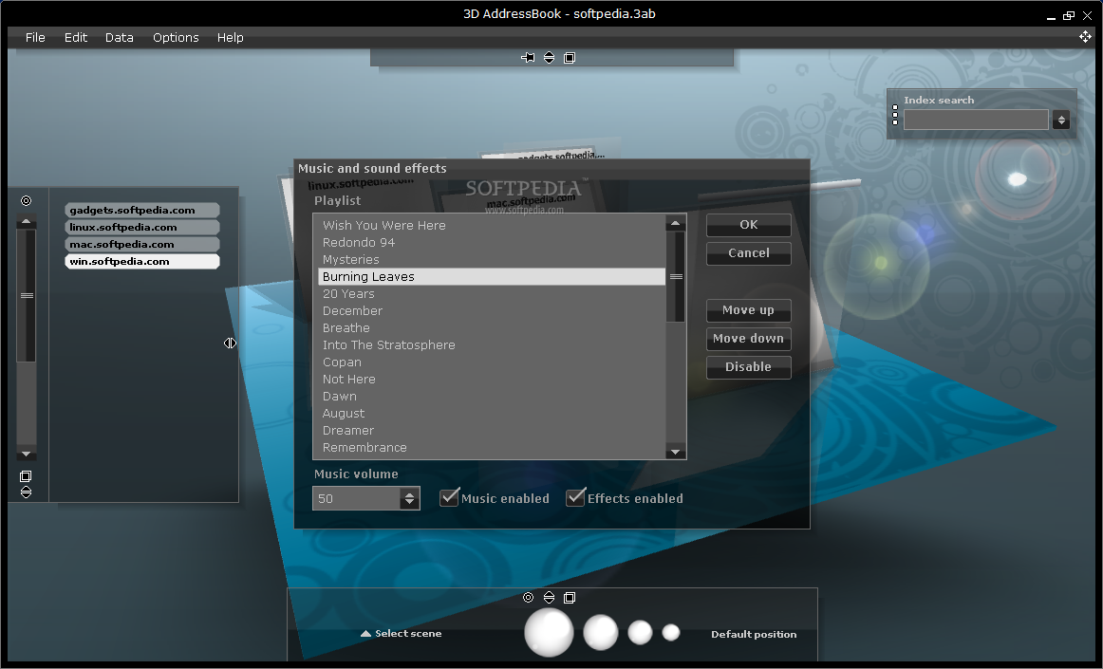Image resolution: width=1103 pixels, height=669 pixels.
Task: Select Remembrance in the playlist
Action: (x=491, y=447)
